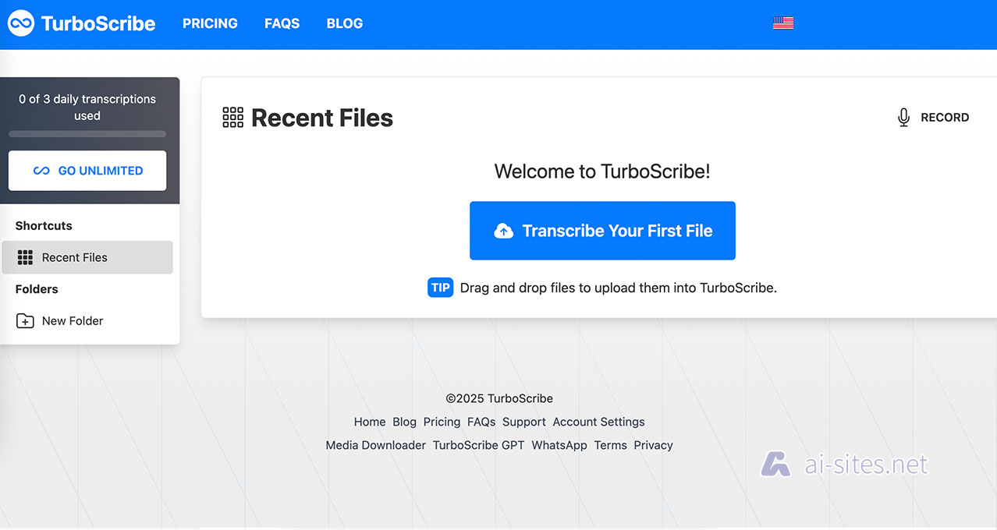This screenshot has height=530, width=997.
Task: Select Recent Files icon in Shortcuts sidebar
Action: tap(25, 257)
